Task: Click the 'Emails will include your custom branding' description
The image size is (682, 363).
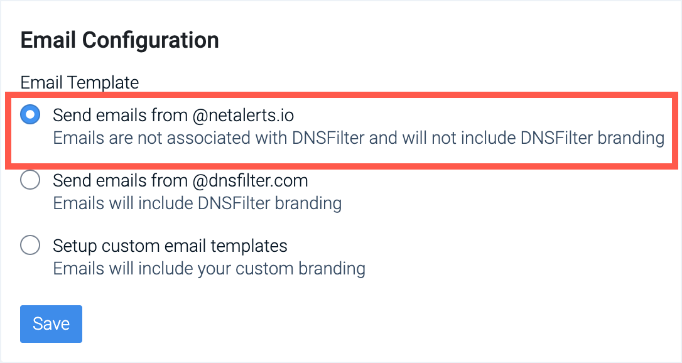Action: coord(209,269)
